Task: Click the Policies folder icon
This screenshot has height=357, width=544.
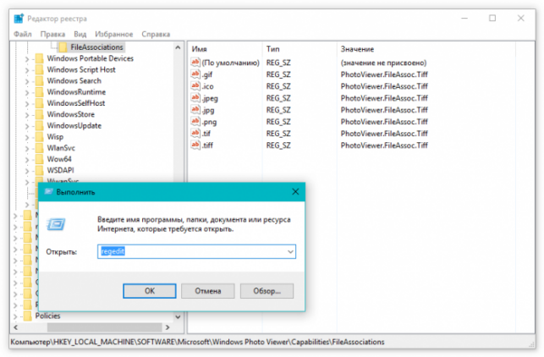Action: pyautogui.click(x=28, y=316)
